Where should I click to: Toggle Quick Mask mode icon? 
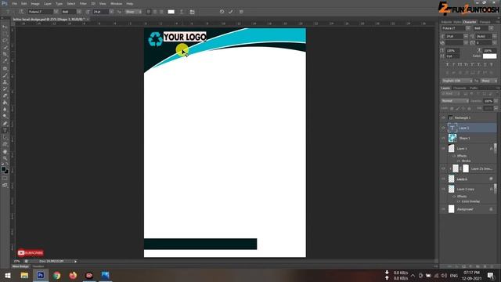pos(5,179)
